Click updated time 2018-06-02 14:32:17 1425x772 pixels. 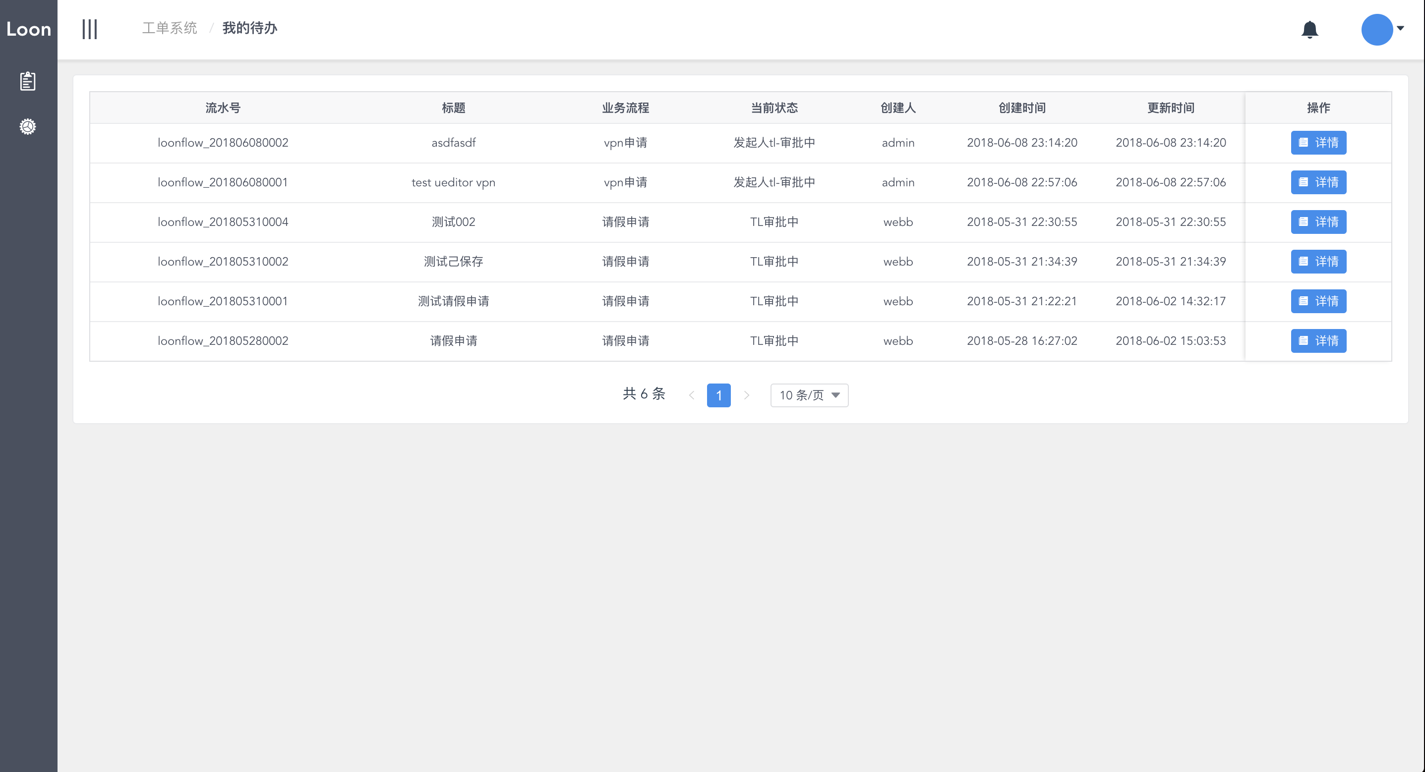1171,301
